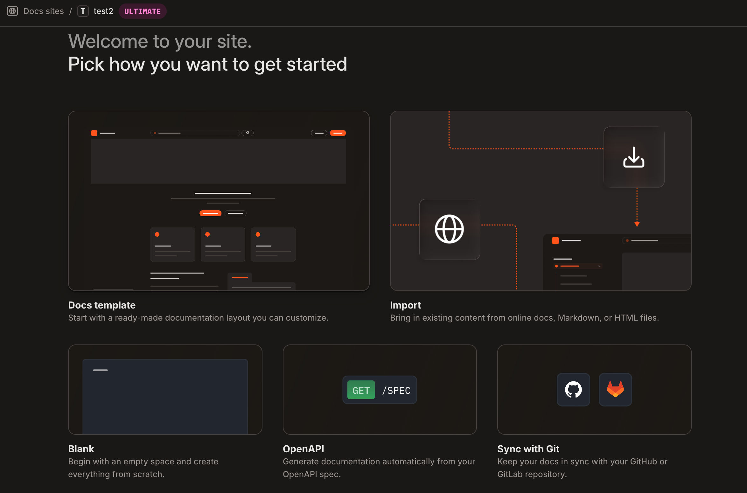Click the globe icon in Import card
The image size is (747, 493).
449,229
